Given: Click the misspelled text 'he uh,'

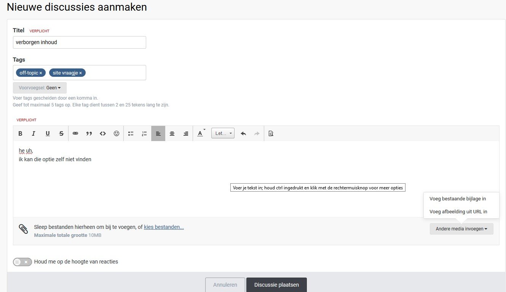Looking at the screenshot, I should (26, 151).
